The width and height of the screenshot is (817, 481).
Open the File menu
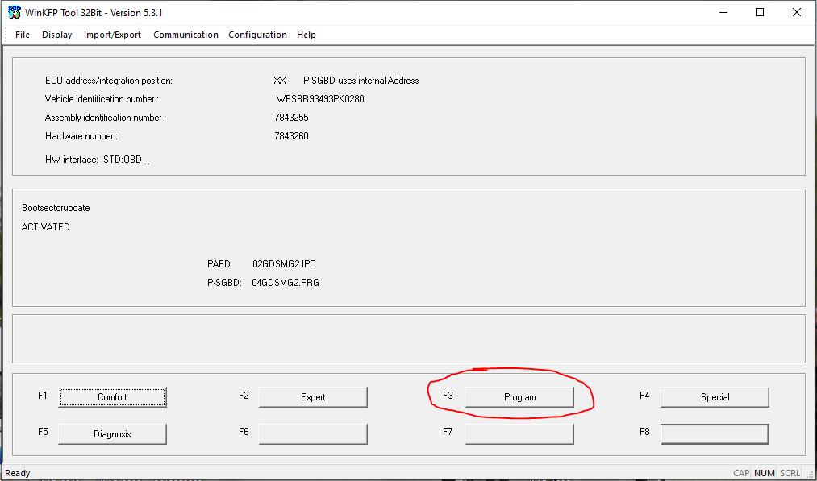click(23, 35)
